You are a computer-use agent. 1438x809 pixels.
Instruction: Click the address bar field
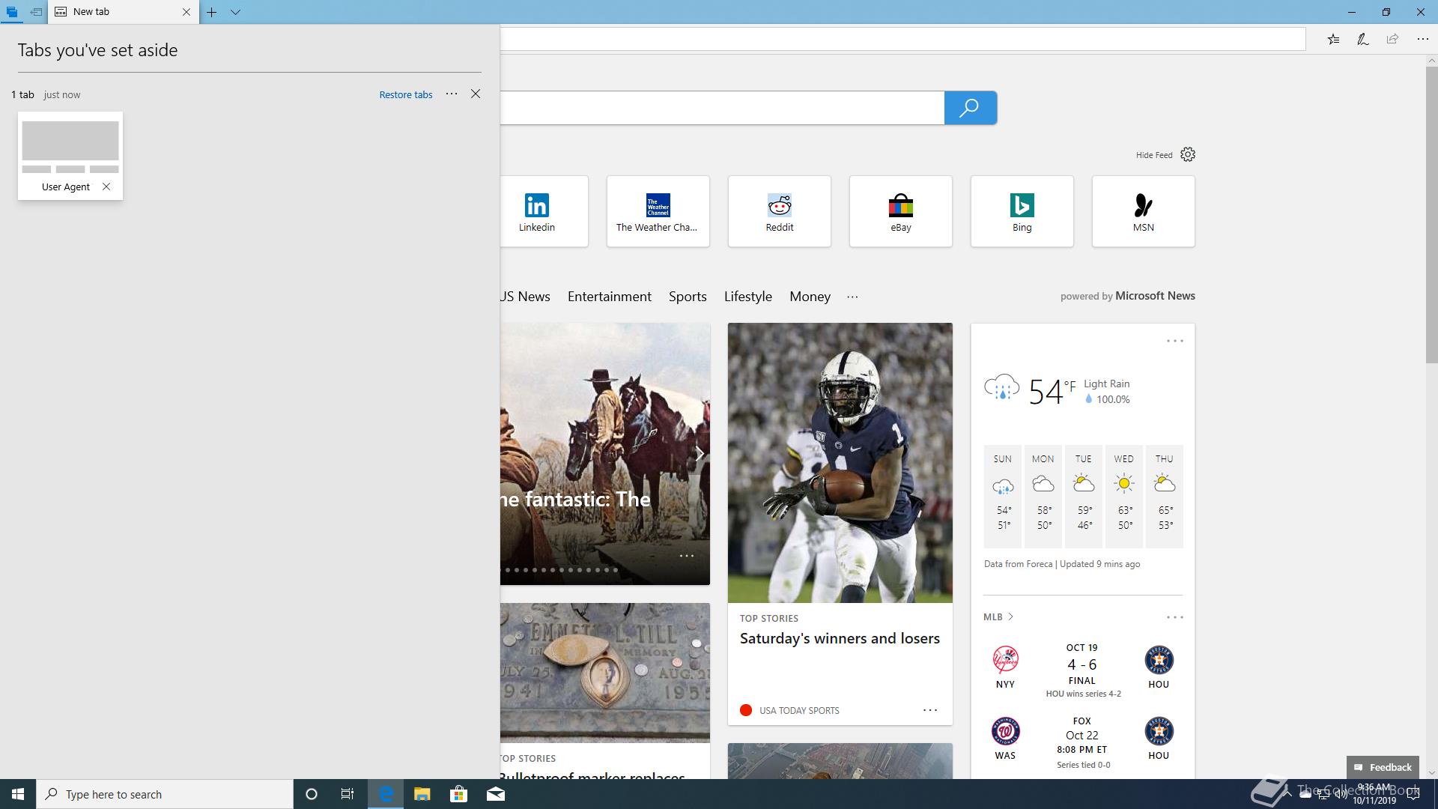[x=902, y=39]
